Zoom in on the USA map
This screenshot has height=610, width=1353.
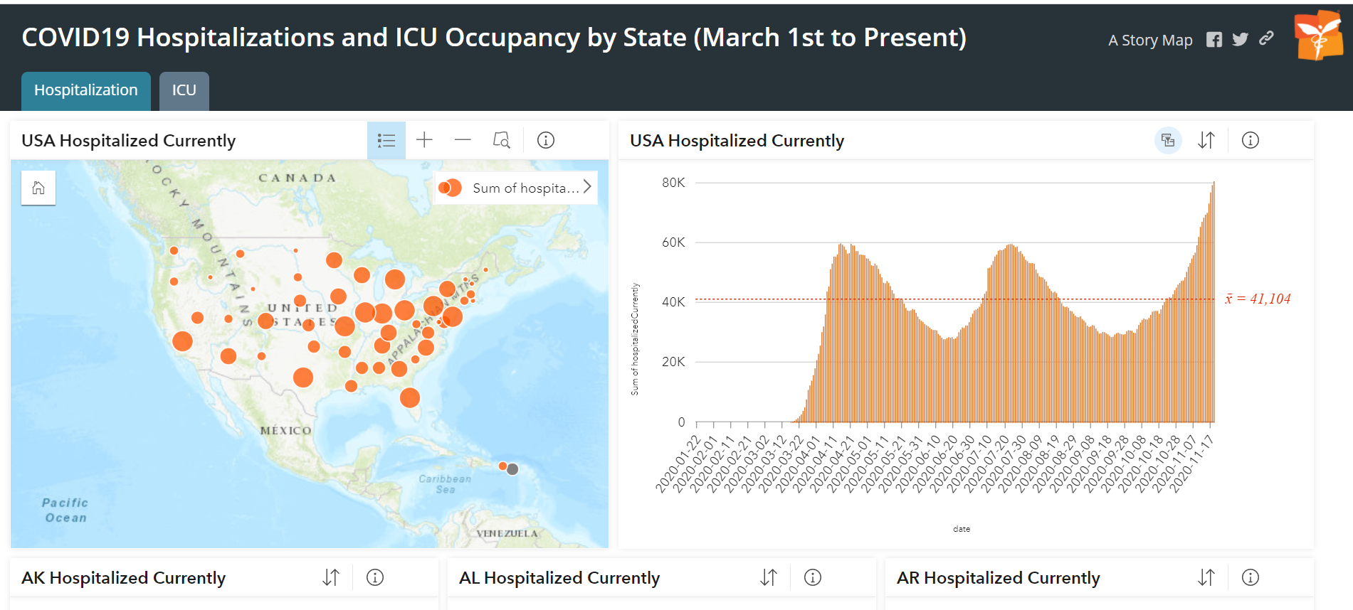[x=424, y=140]
